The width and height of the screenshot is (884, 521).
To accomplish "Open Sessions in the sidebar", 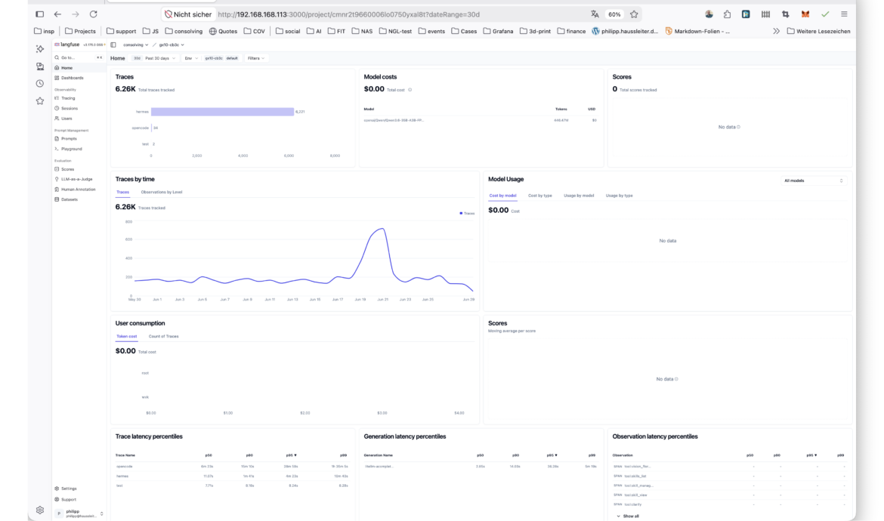I will pos(69,108).
